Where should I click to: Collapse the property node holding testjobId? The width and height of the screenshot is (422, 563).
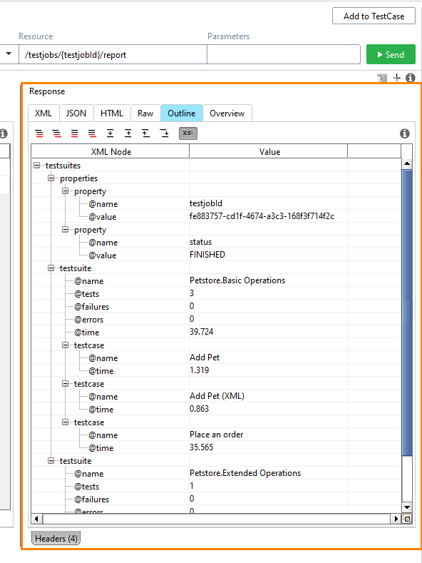(x=66, y=191)
